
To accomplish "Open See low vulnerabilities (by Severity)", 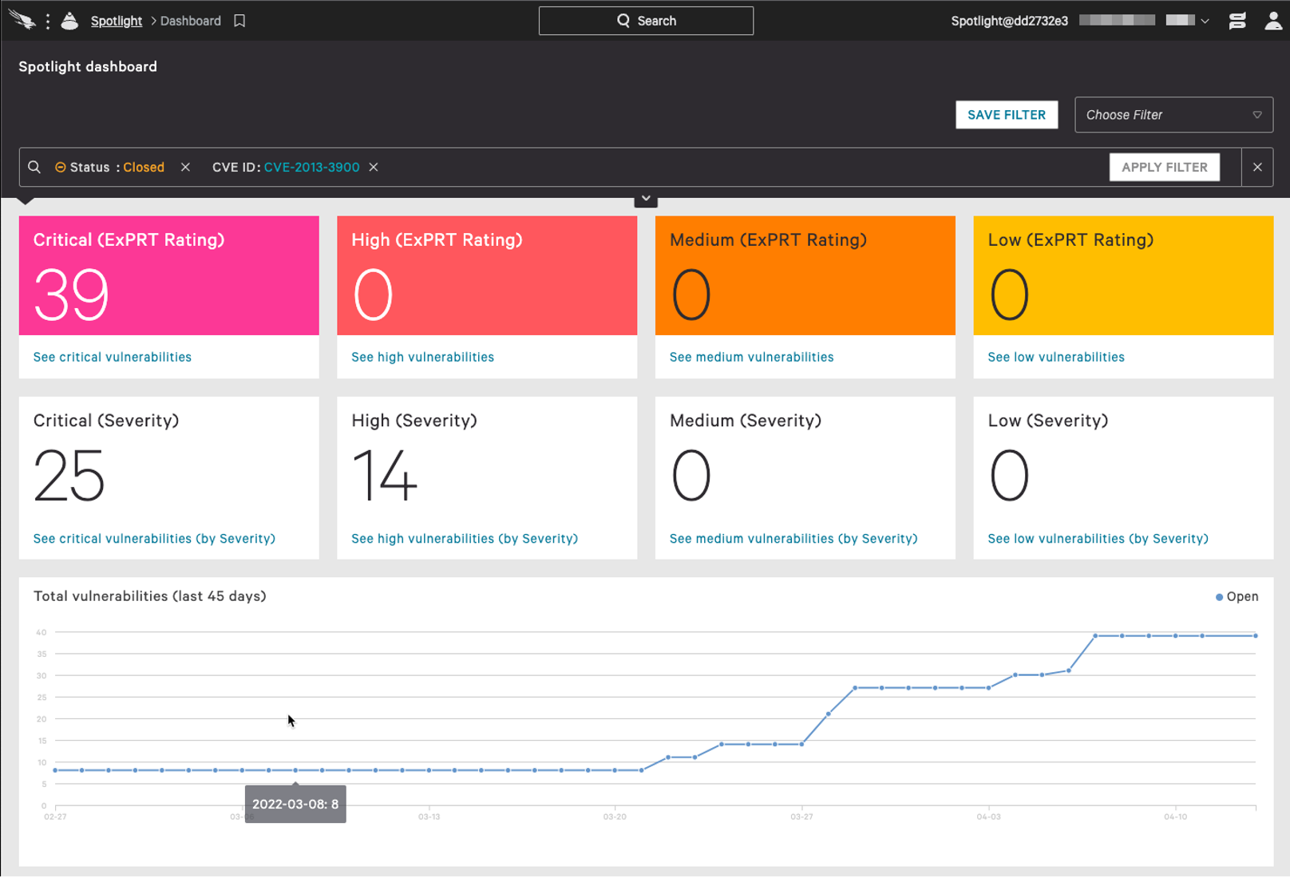I will (1098, 539).
